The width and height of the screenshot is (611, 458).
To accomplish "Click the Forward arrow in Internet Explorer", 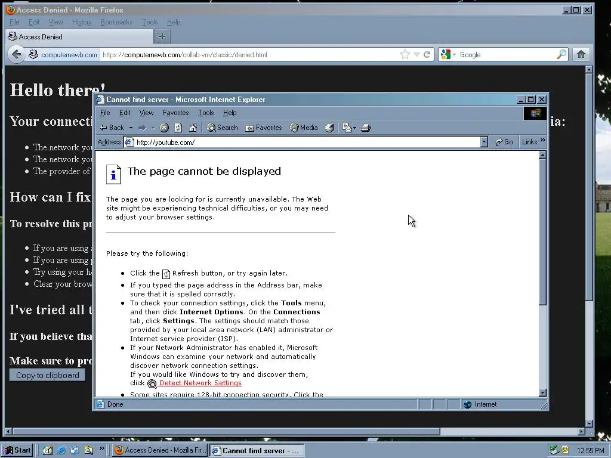I will coord(142,128).
